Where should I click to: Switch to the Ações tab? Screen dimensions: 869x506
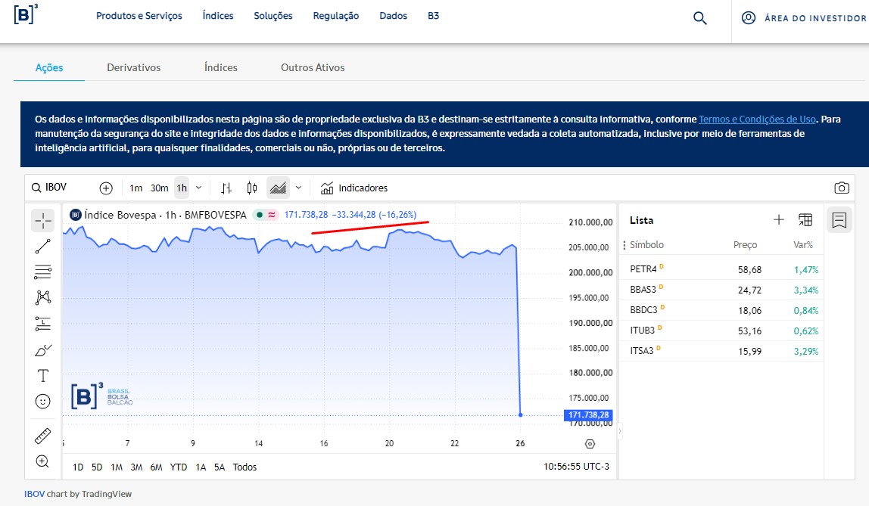pos(49,67)
